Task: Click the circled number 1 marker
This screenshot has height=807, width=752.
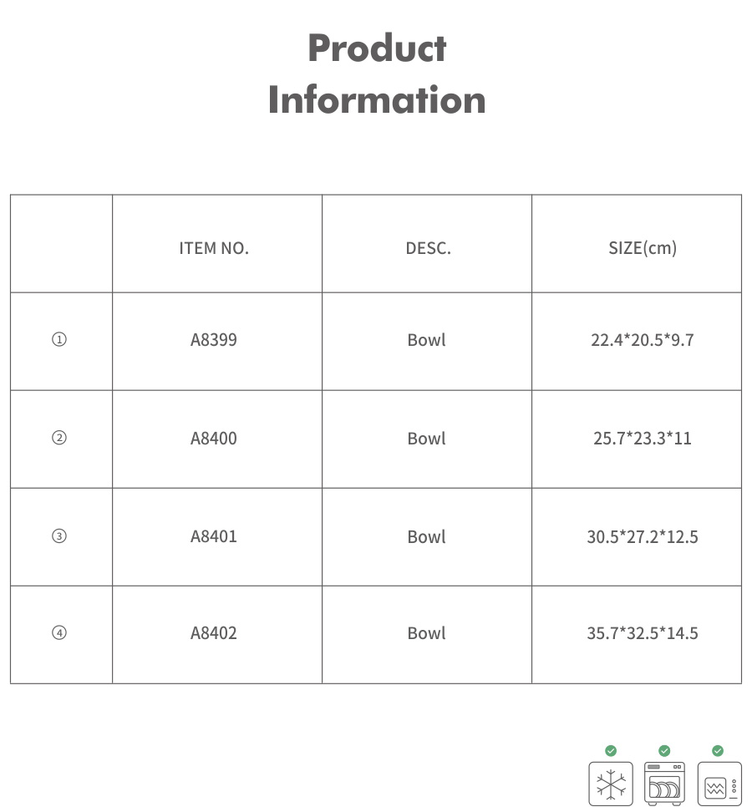Action: point(59,340)
